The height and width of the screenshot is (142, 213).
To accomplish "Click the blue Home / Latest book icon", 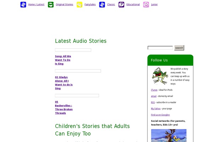I will (23, 5).
